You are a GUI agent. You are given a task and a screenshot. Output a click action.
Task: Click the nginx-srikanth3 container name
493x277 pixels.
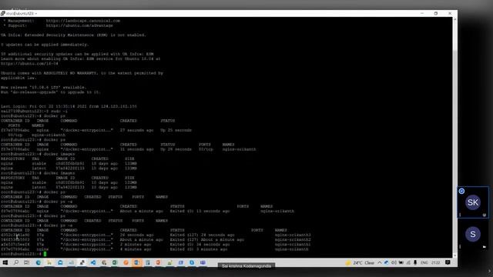293,235
